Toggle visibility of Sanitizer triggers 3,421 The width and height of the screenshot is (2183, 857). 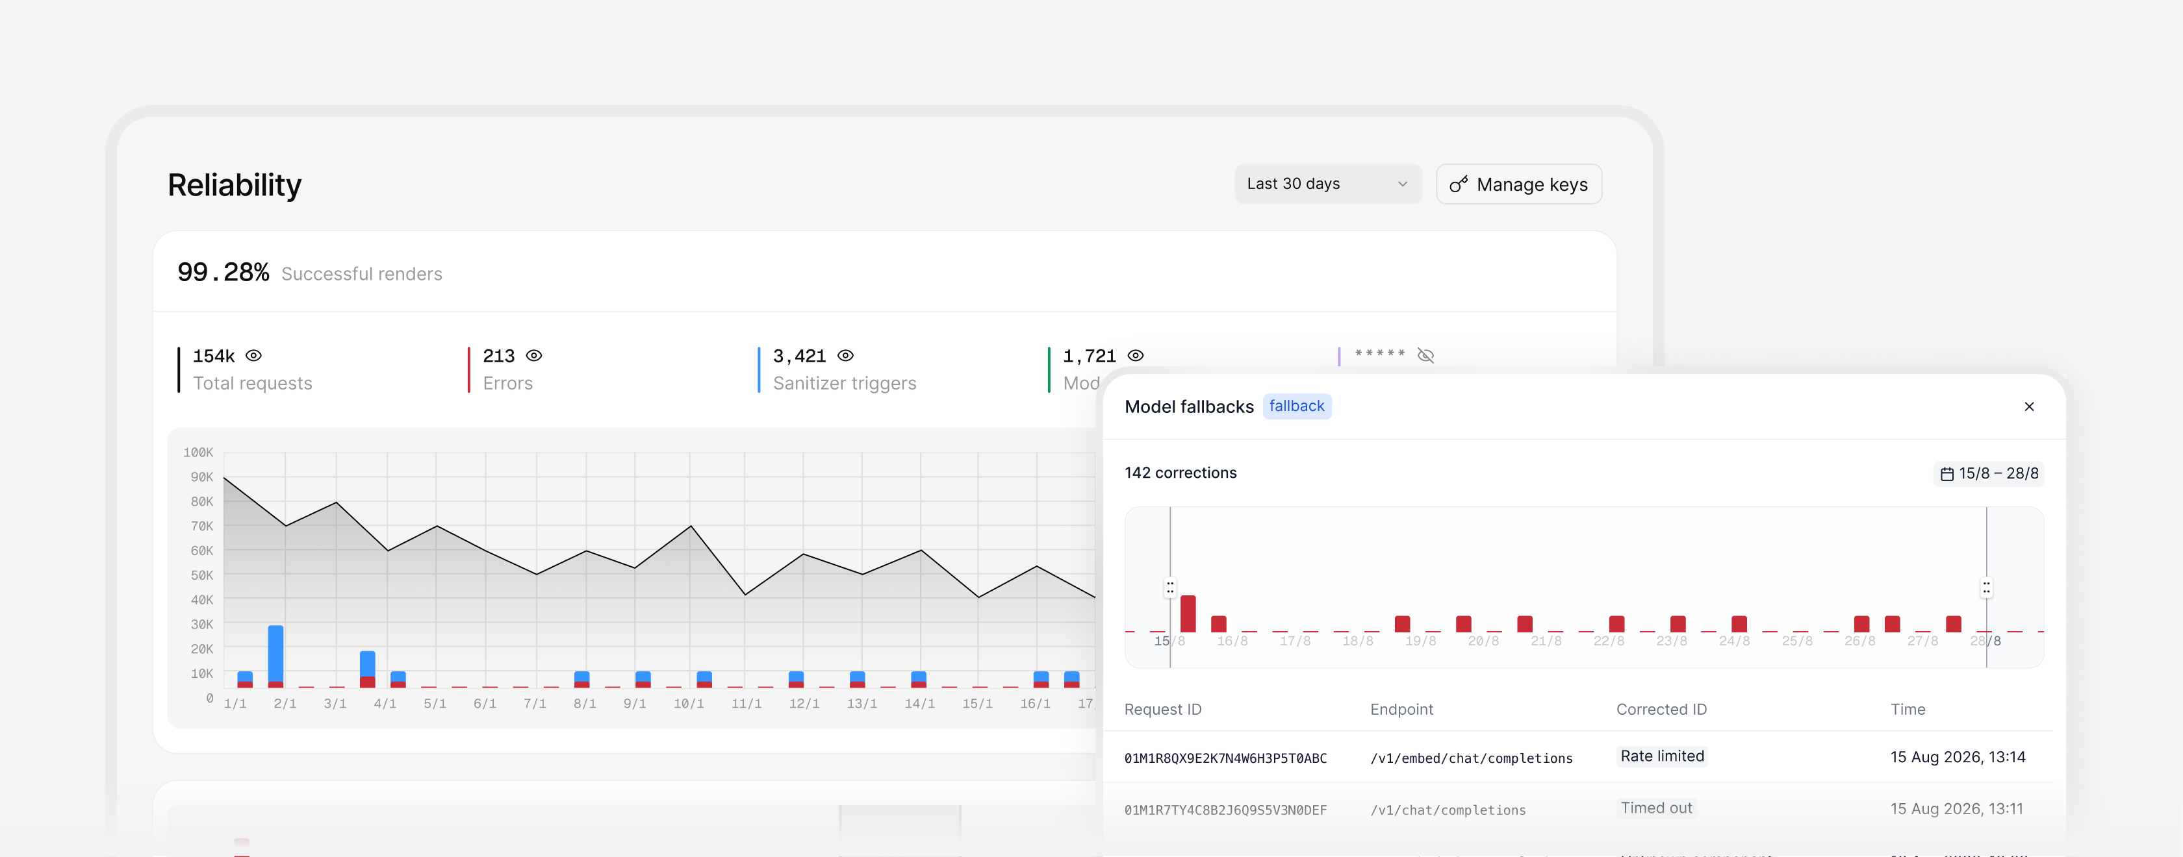pyautogui.click(x=846, y=356)
